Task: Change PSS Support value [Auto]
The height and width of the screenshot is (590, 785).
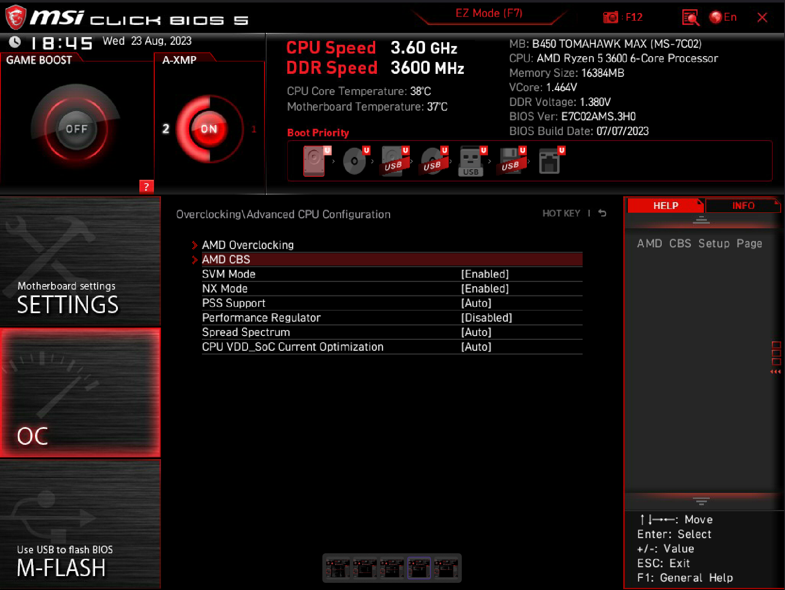Action: [x=476, y=303]
